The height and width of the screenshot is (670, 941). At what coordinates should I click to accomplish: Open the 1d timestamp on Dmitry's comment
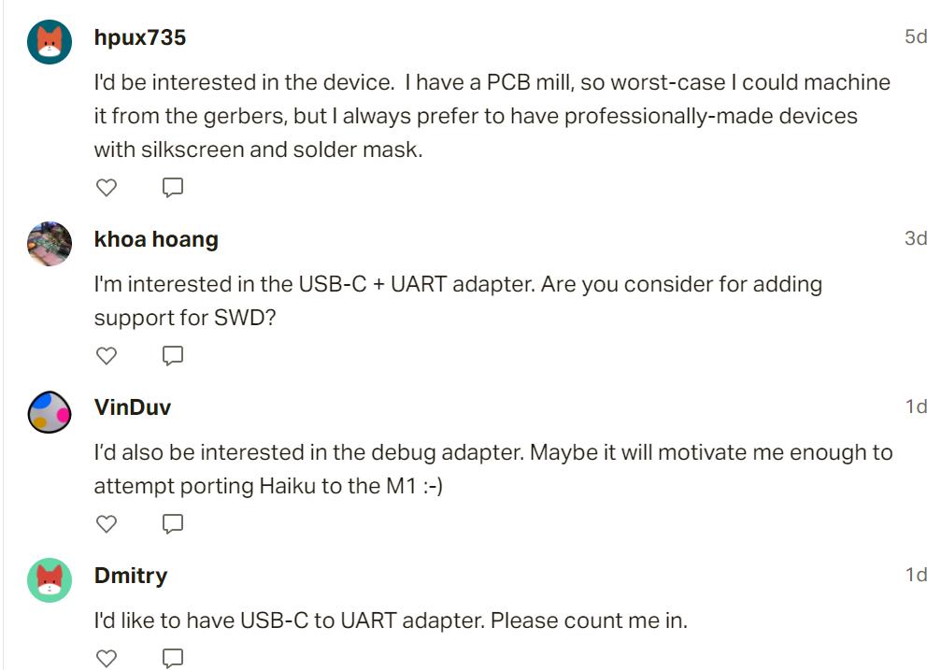pyautogui.click(x=915, y=575)
